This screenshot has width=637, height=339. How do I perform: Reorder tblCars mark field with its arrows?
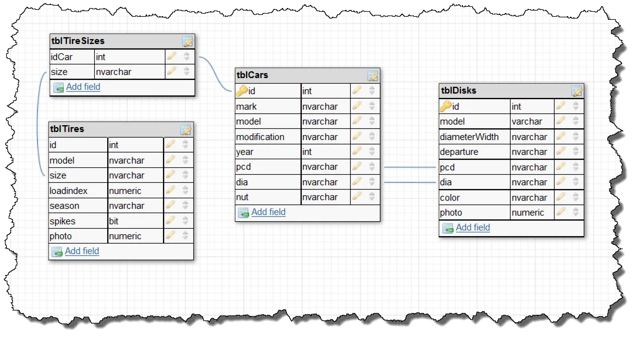[x=372, y=106]
